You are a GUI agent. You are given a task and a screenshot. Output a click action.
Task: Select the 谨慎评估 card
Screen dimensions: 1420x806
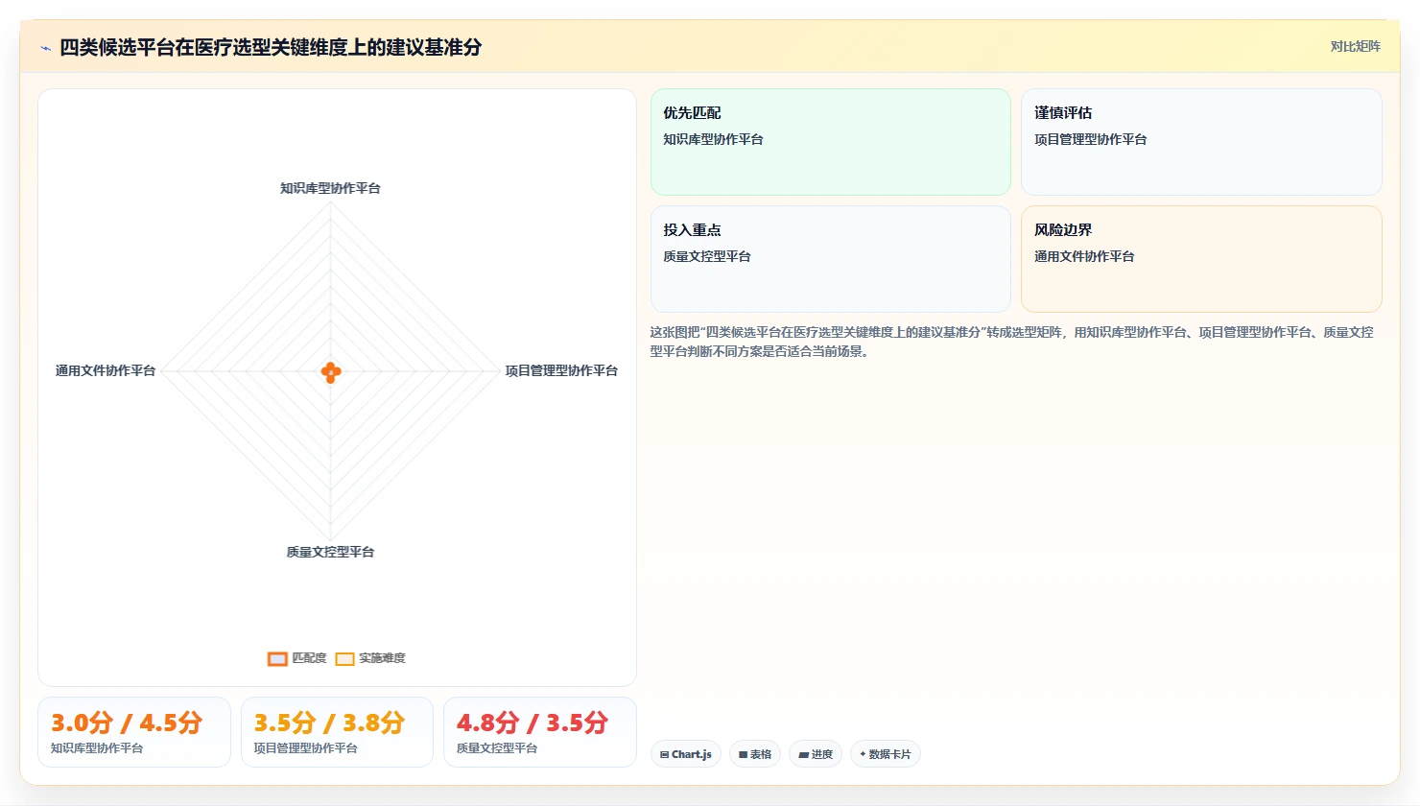(1201, 142)
